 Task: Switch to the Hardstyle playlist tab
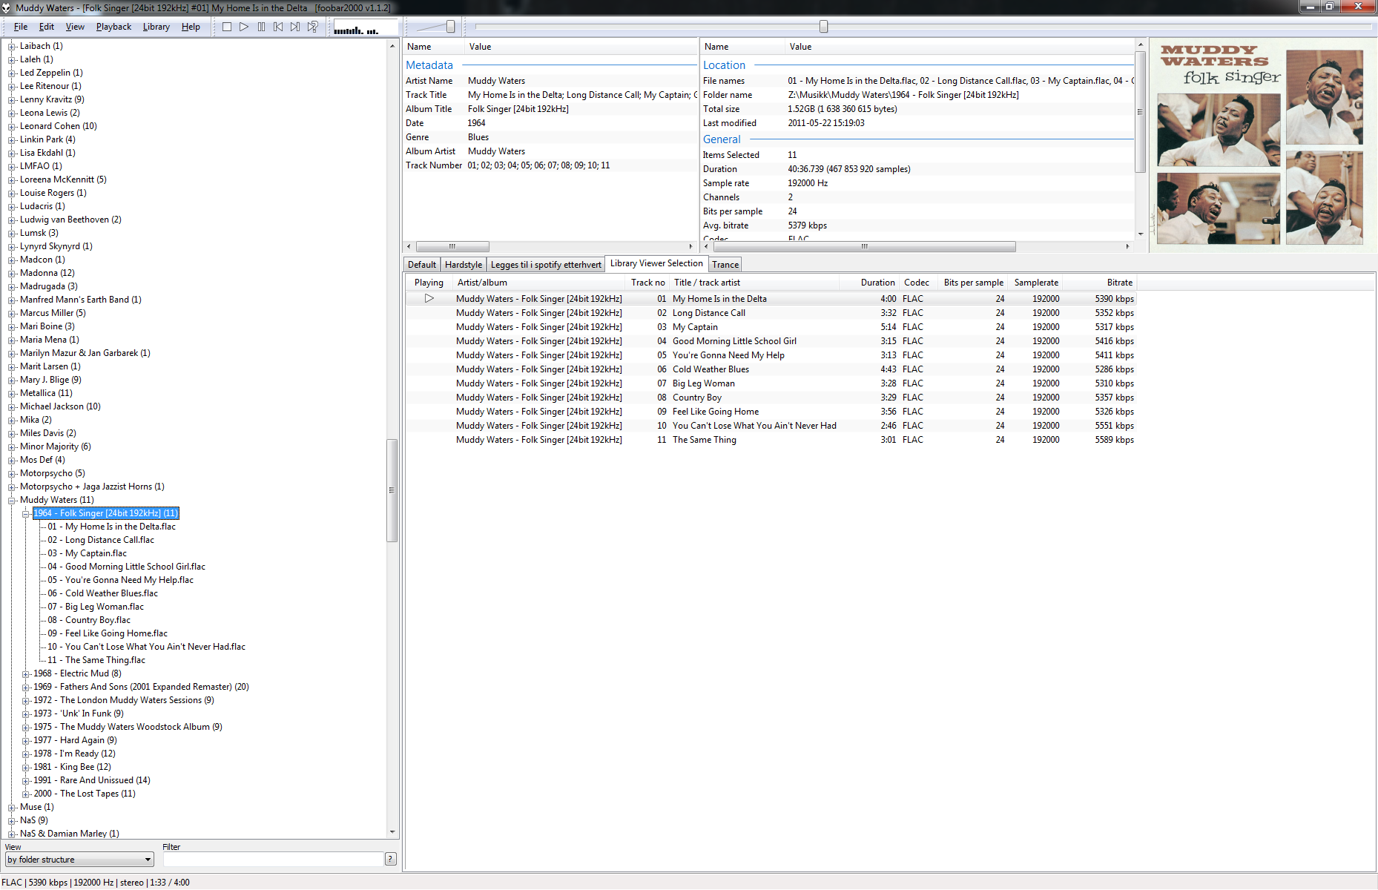pyautogui.click(x=463, y=265)
